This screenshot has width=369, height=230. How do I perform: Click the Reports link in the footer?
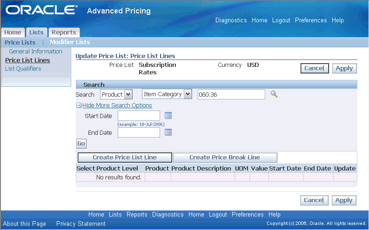click(x=137, y=215)
